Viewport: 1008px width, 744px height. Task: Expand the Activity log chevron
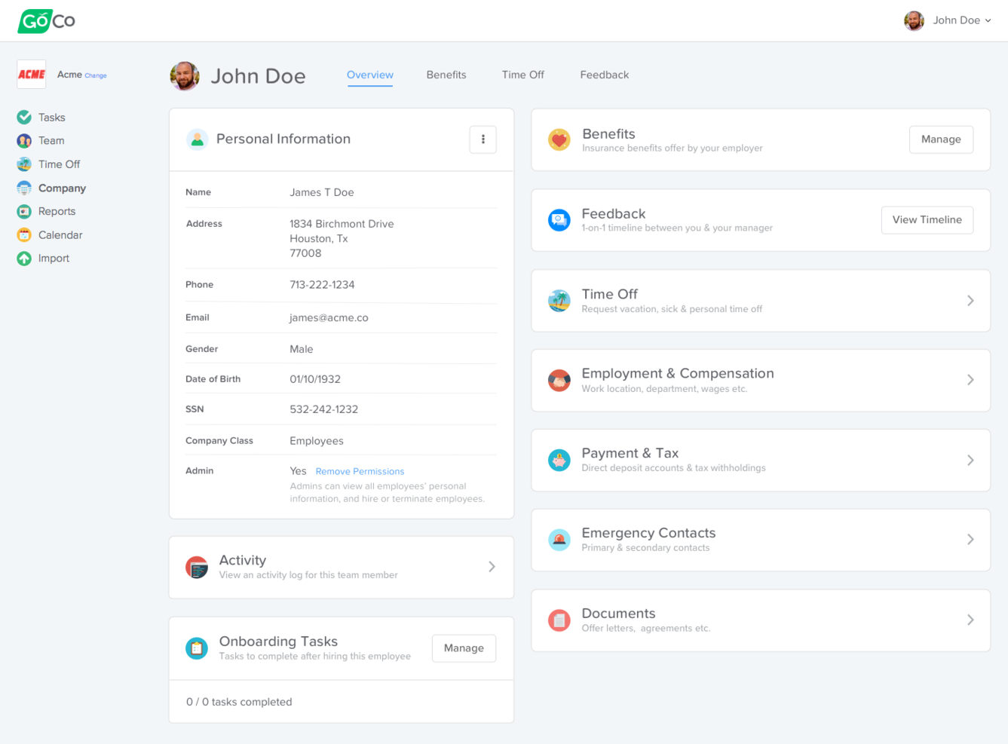click(492, 567)
